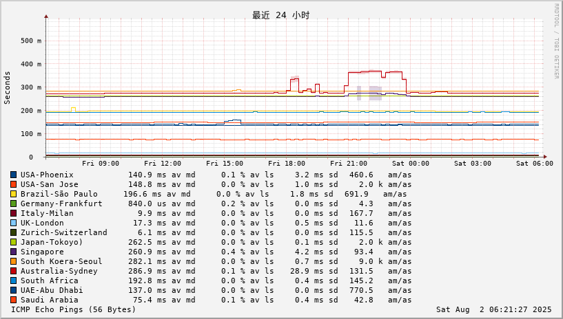Select the Germany-Frankfurt legend label

coord(61,203)
